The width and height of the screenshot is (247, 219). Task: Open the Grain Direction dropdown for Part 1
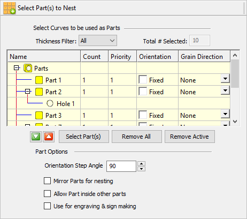click(225, 79)
